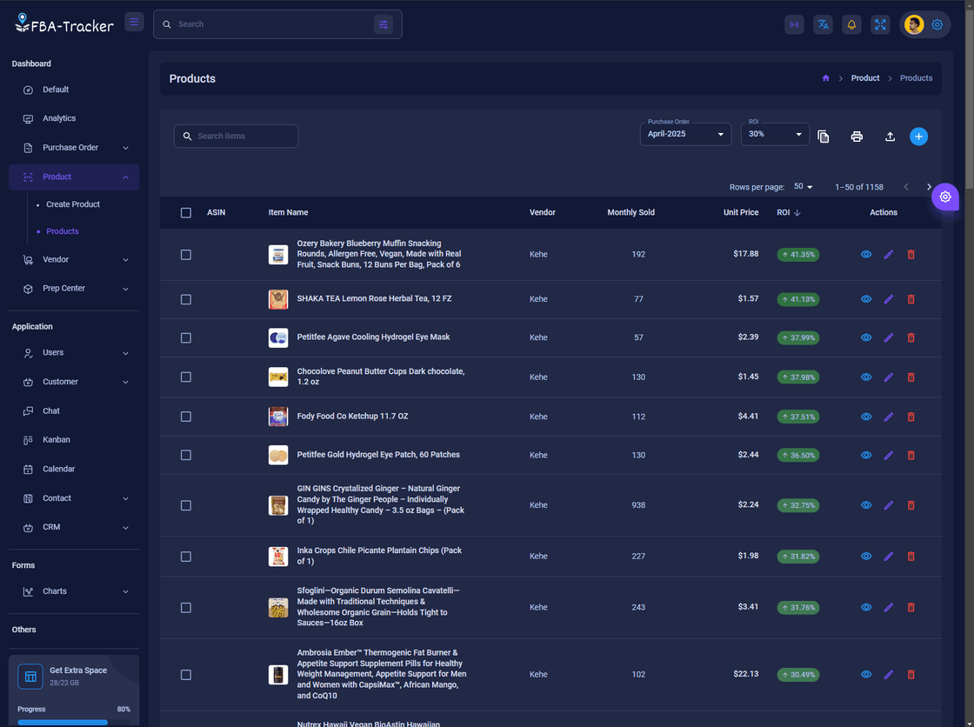Delete the Chocolove Peanut Butter Cups row
This screenshot has width=974, height=727.
(x=911, y=377)
